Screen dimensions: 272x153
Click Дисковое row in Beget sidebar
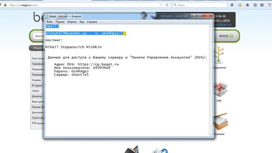[37, 112]
